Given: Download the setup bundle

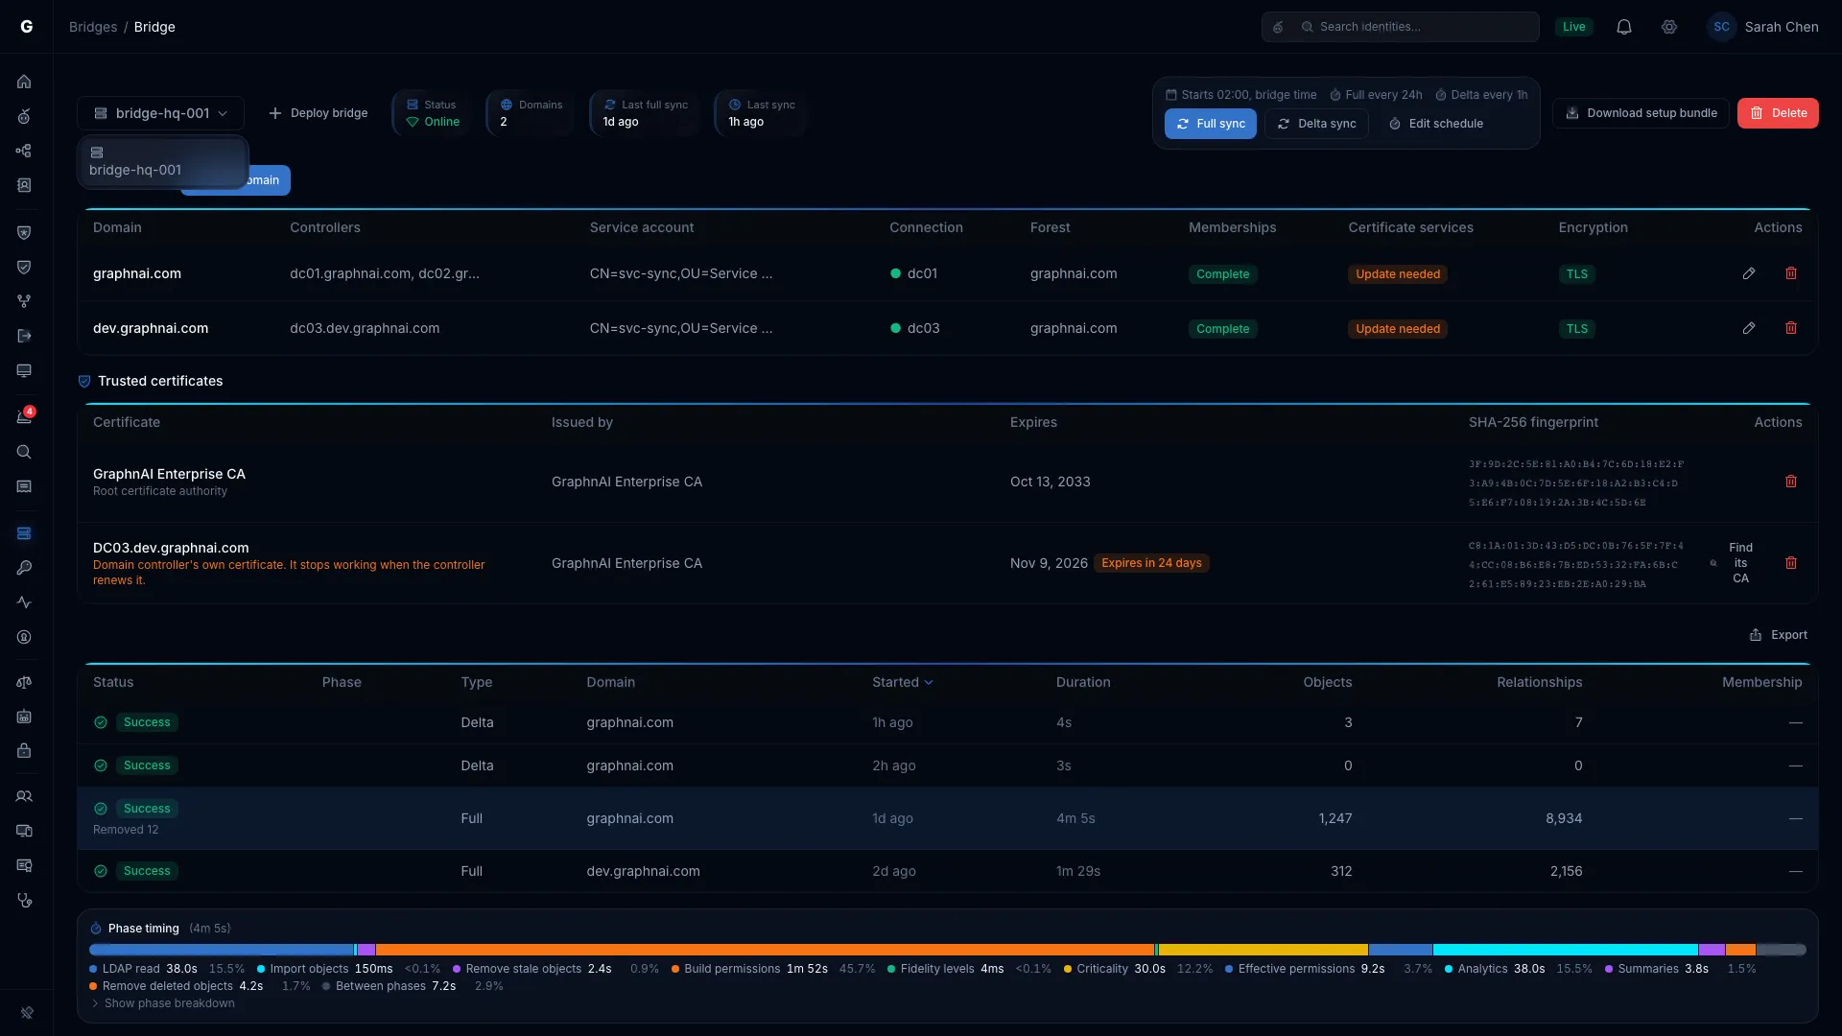Looking at the screenshot, I should coord(1641,113).
